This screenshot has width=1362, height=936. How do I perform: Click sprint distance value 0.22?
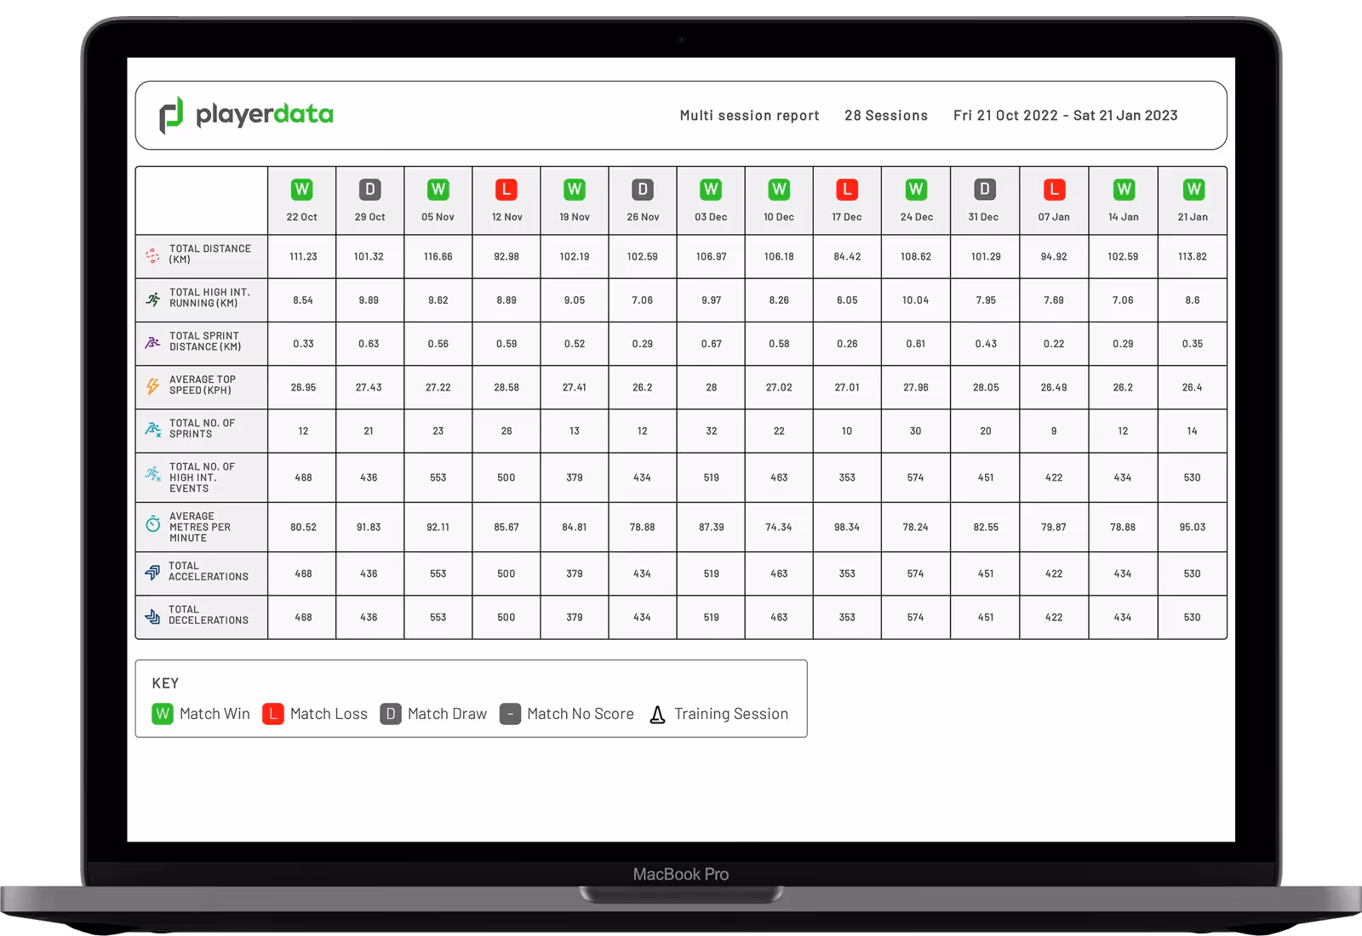[x=1054, y=344]
